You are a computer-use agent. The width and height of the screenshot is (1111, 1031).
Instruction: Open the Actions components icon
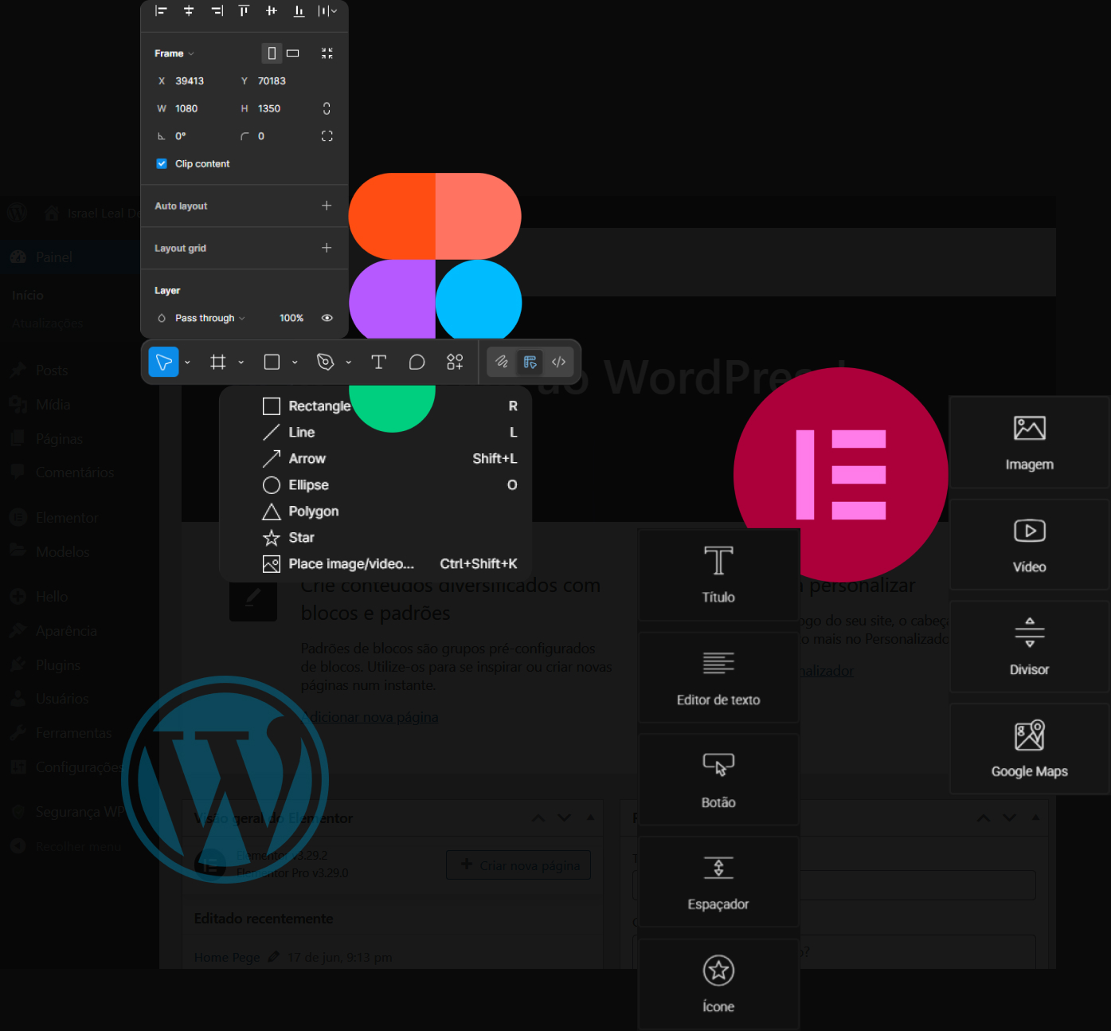[455, 363]
